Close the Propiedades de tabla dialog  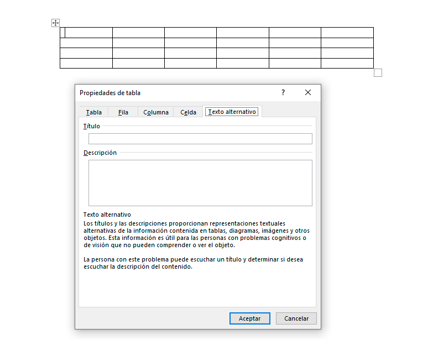point(308,93)
